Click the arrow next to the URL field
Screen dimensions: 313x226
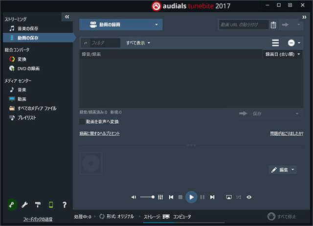pyautogui.click(x=285, y=25)
